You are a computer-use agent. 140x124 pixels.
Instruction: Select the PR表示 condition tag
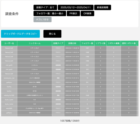click(x=73, y=14)
